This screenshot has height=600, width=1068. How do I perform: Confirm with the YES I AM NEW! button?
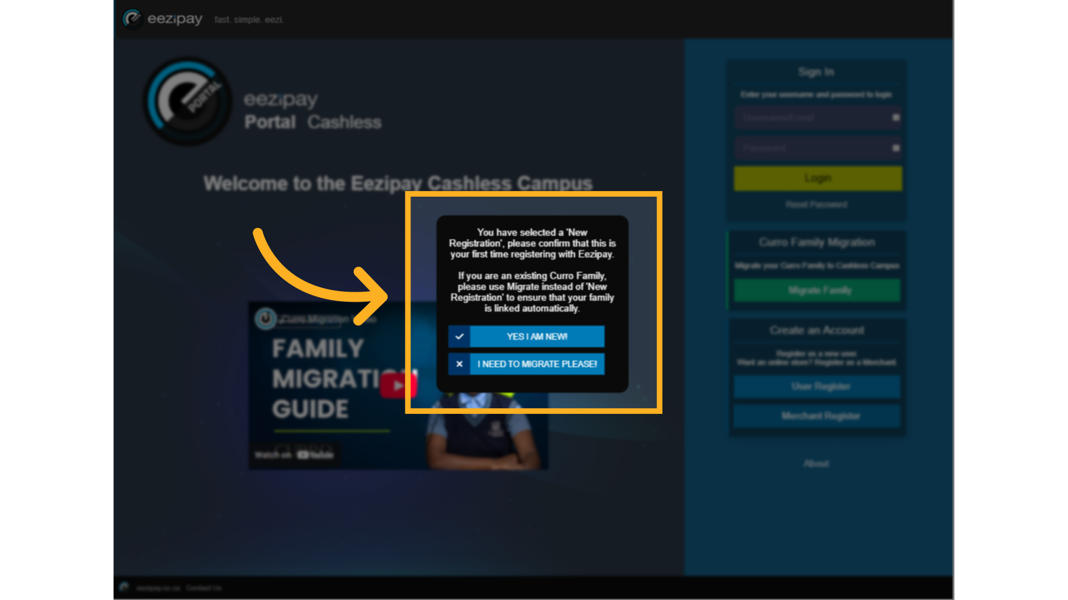tap(526, 337)
